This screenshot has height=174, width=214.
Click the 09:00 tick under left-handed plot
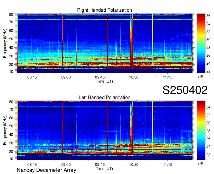coord(66,165)
